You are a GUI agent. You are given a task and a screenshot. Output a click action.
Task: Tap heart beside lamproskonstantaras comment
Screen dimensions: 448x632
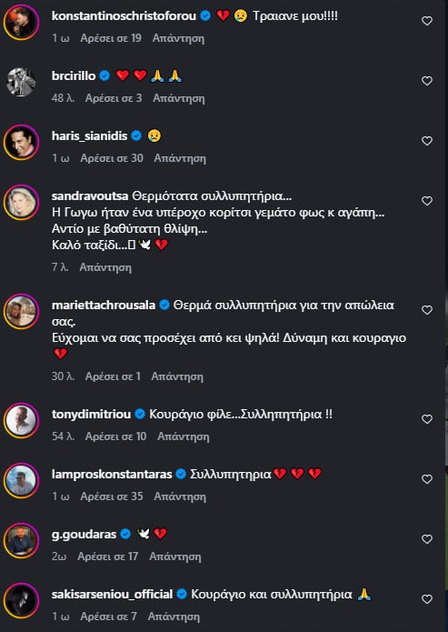pos(427,479)
